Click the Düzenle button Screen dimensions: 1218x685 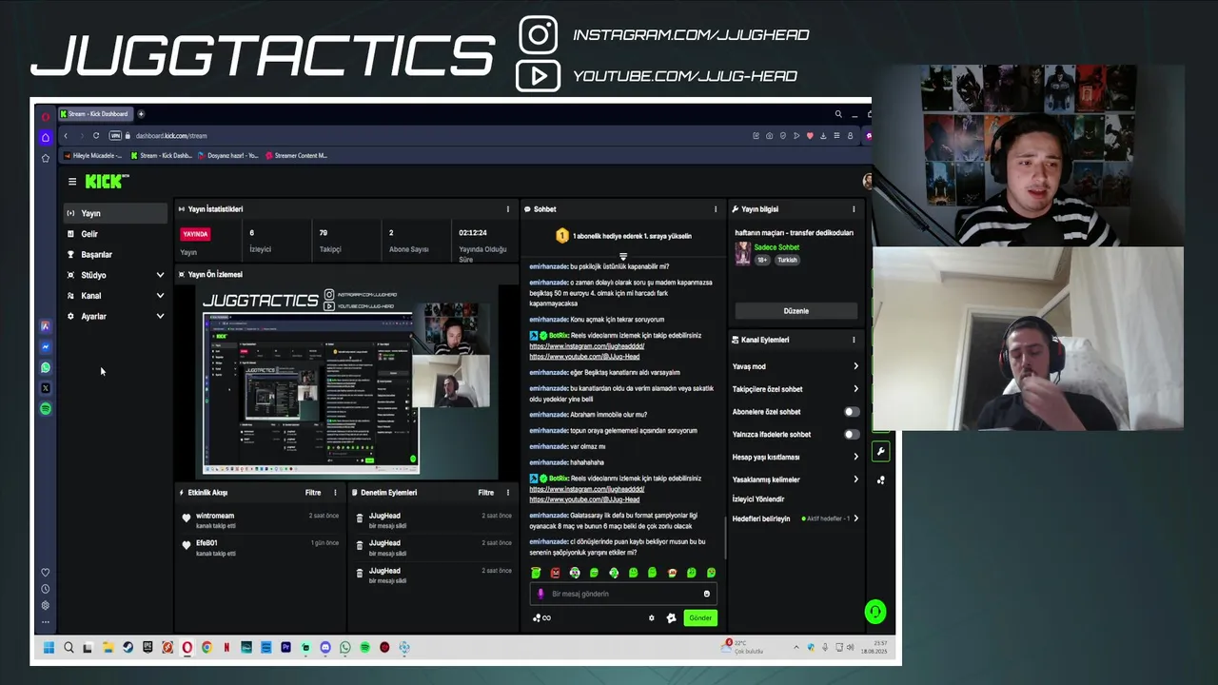pyautogui.click(x=796, y=311)
